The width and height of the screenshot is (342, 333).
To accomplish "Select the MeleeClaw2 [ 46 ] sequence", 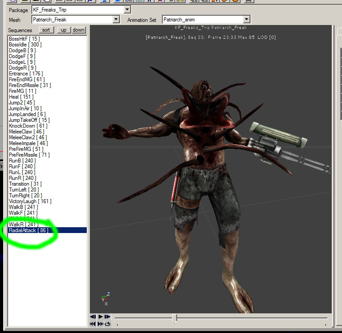I will pos(47,137).
